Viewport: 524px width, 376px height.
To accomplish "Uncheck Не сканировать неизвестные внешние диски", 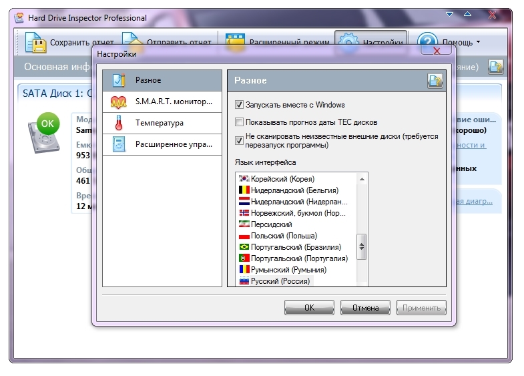I will [x=240, y=140].
